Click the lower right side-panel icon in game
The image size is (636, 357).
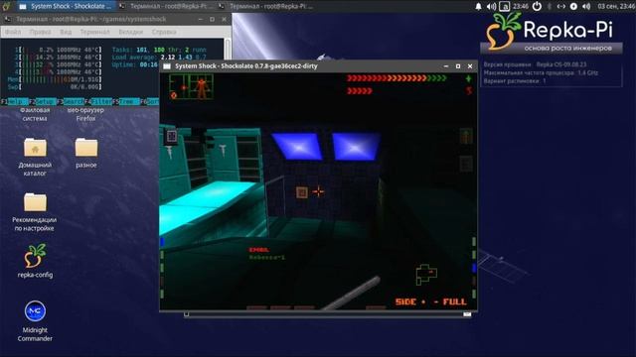coord(466,164)
